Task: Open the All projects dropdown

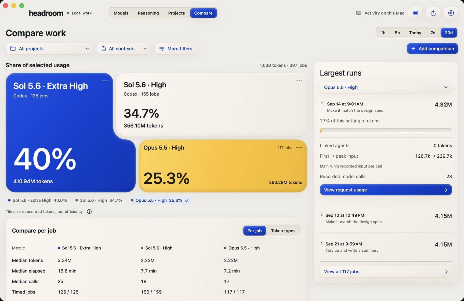Action: pos(49,49)
